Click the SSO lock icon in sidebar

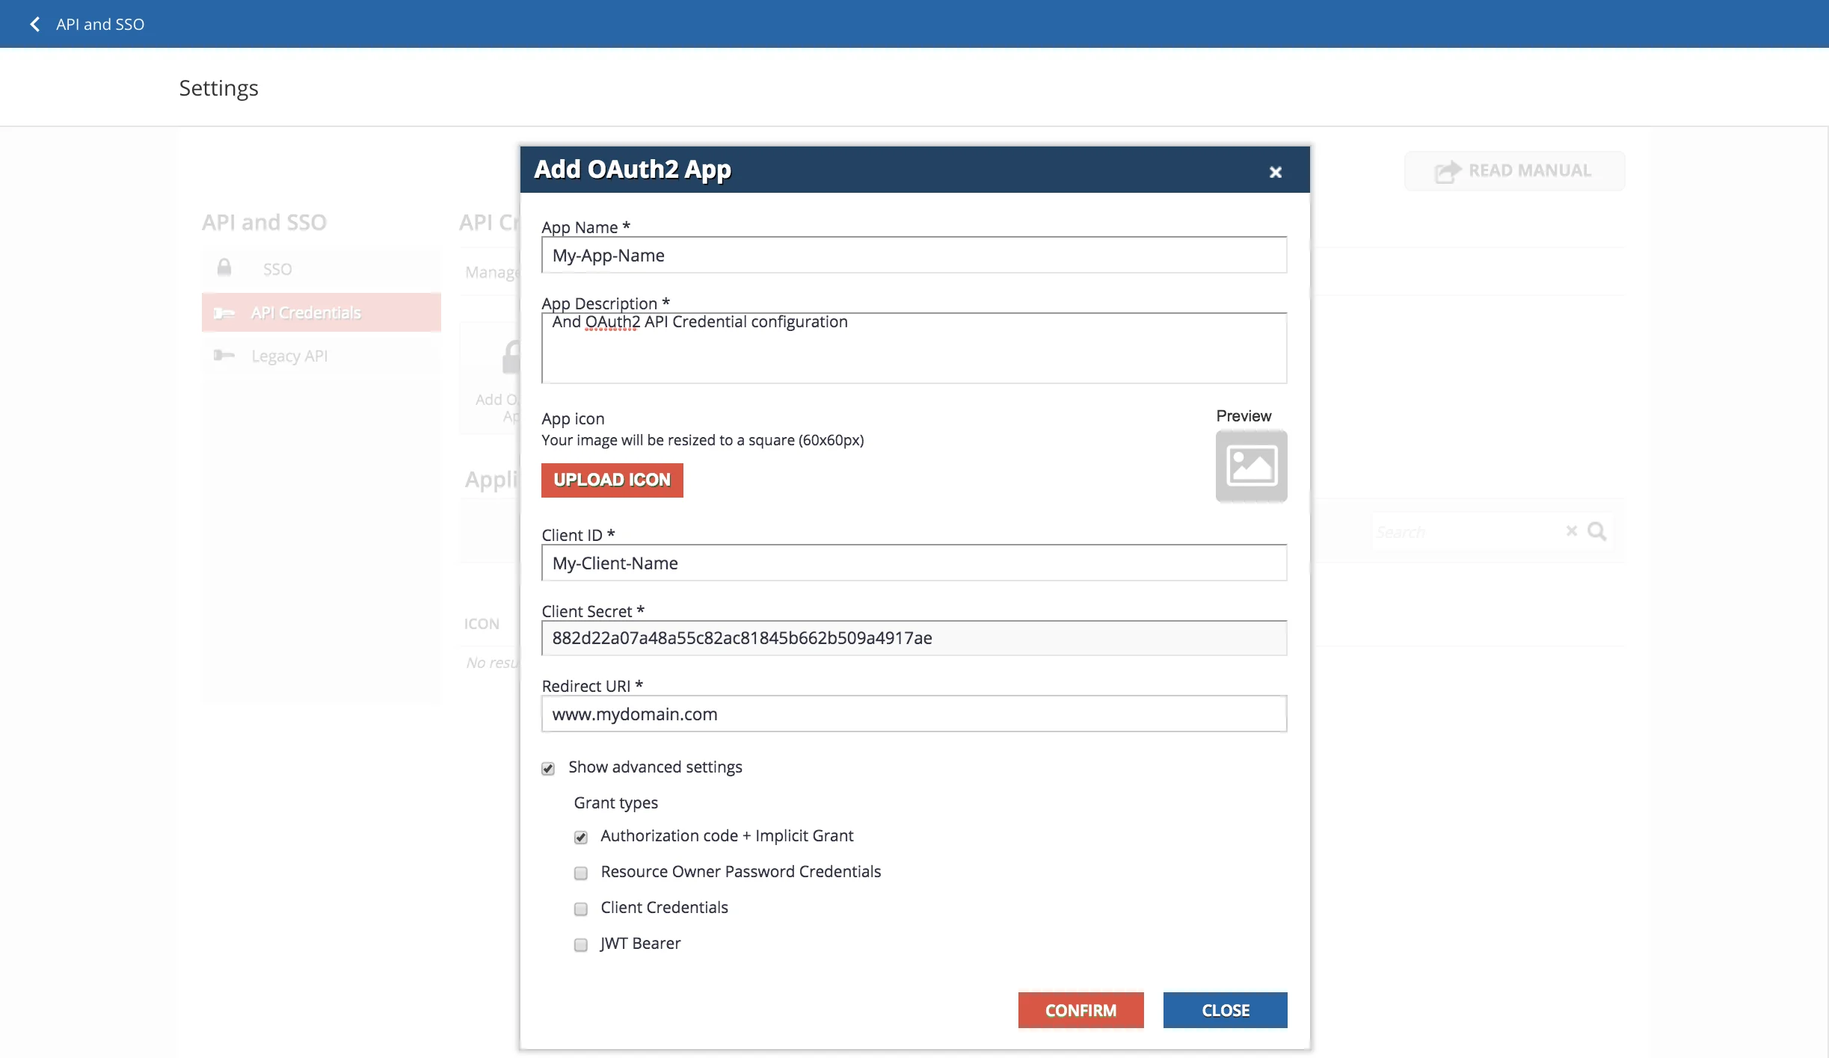pos(224,266)
